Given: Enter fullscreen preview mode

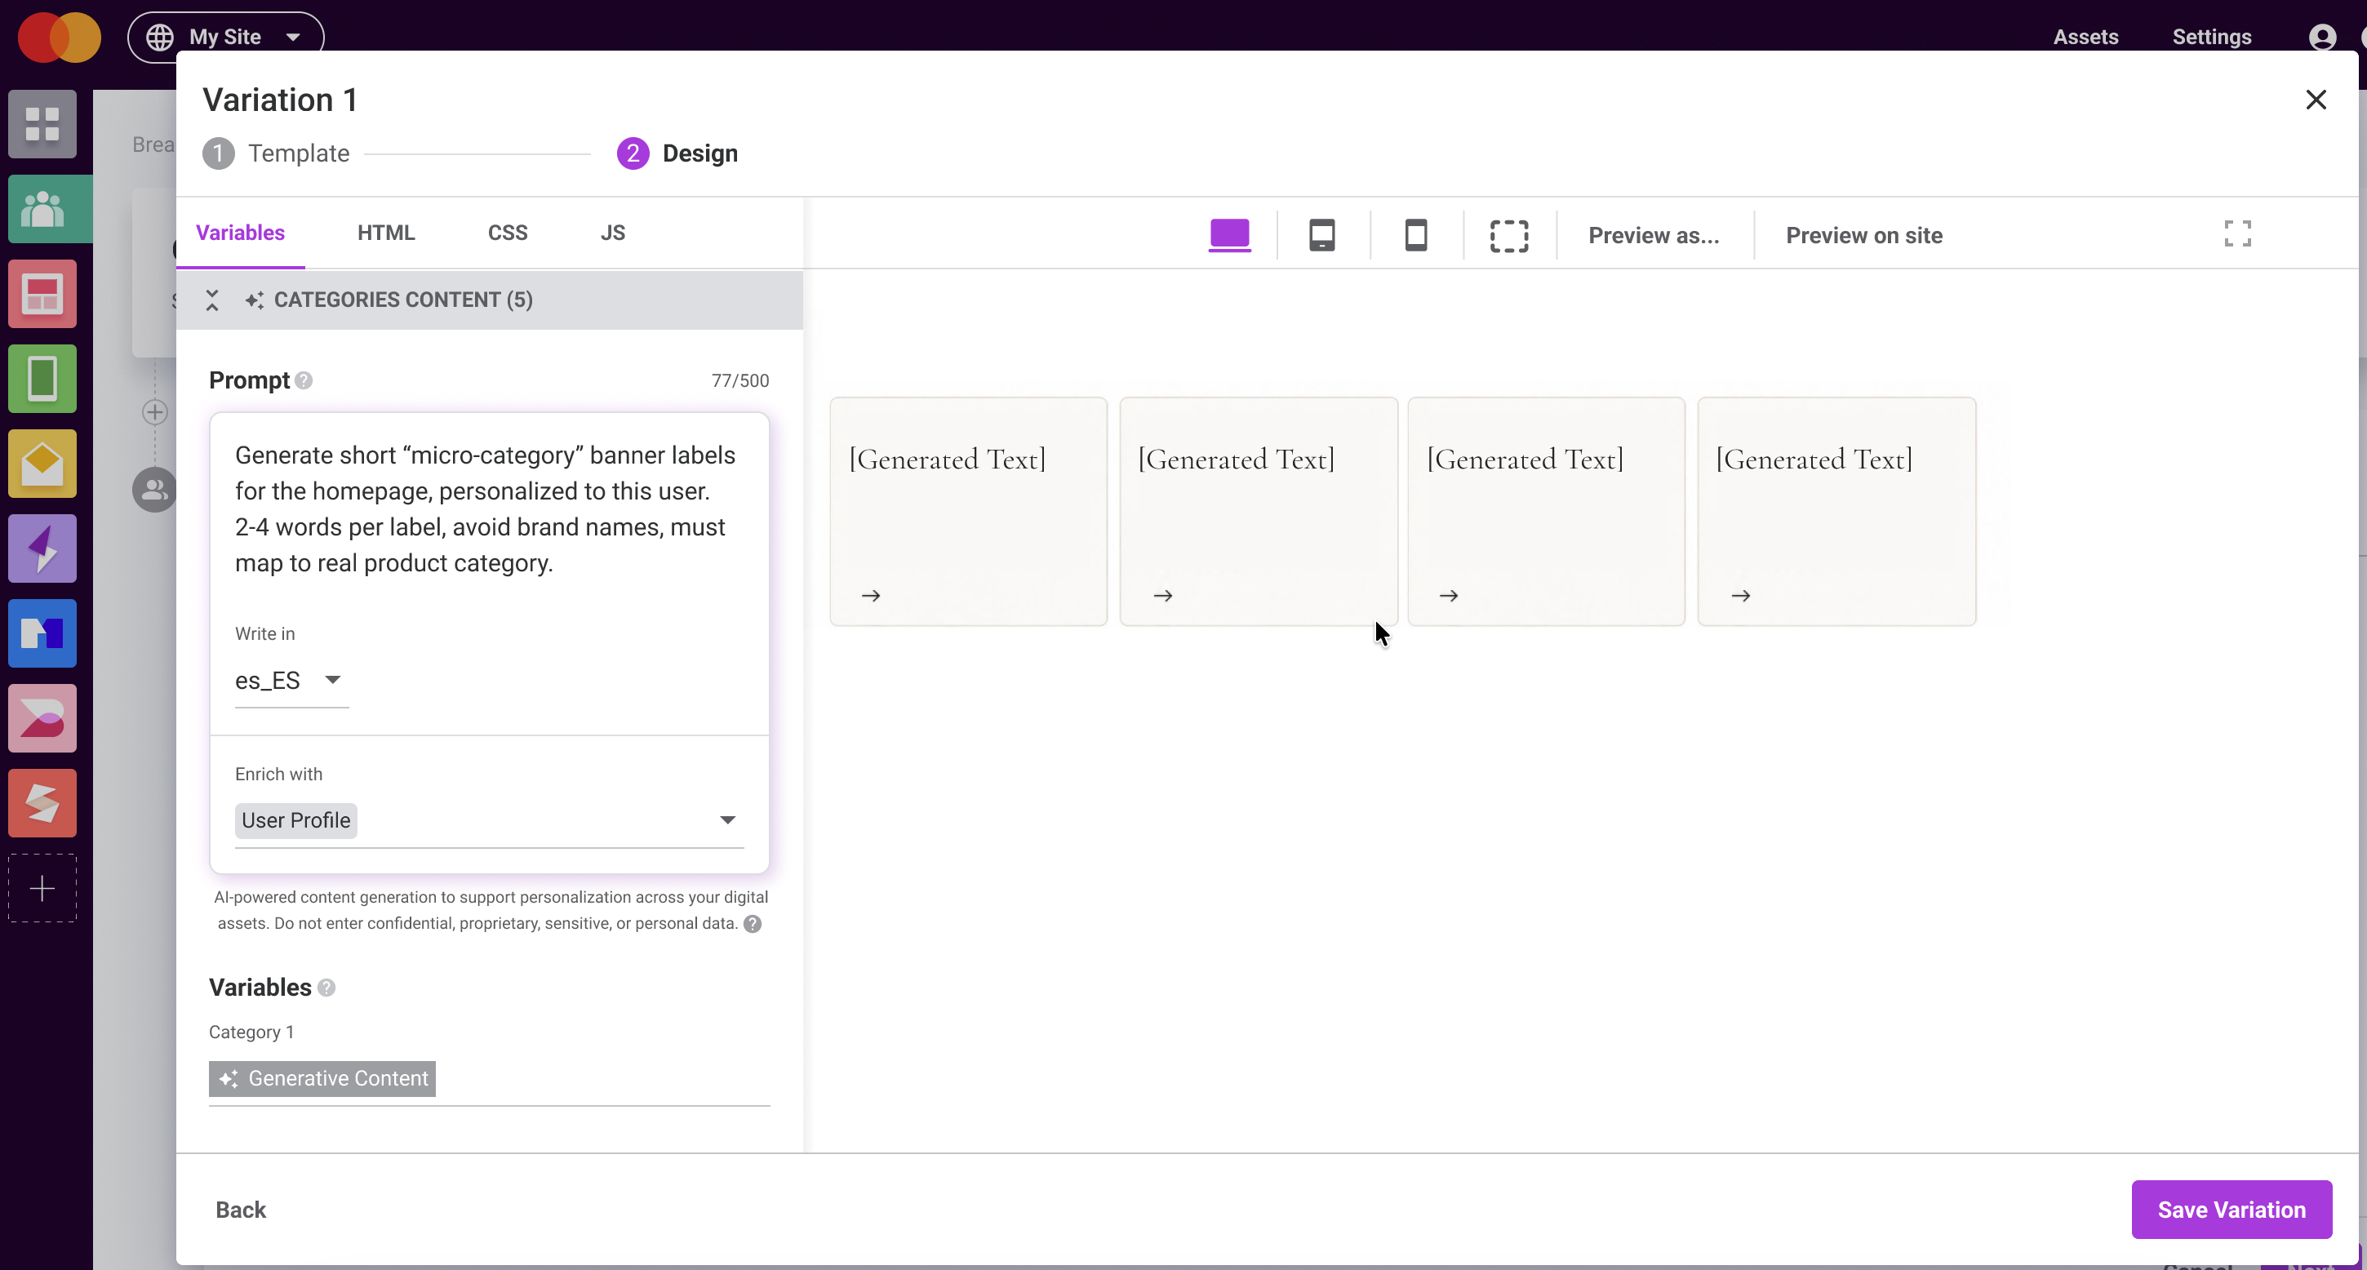Looking at the screenshot, I should (2238, 233).
